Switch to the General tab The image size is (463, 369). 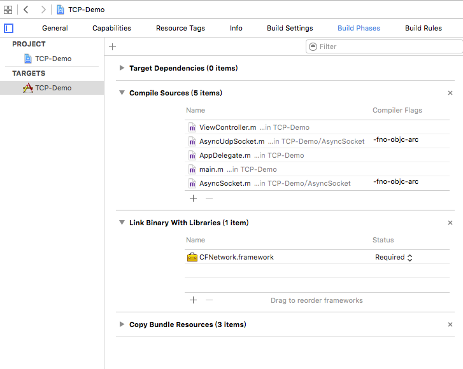(x=55, y=28)
